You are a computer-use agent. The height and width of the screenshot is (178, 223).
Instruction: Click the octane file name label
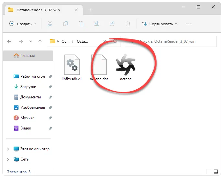(x=126, y=79)
